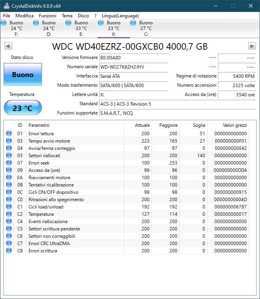Click status orb of Errori CRC UltraDMA row
Screen dimensions: 260x299
9,243
